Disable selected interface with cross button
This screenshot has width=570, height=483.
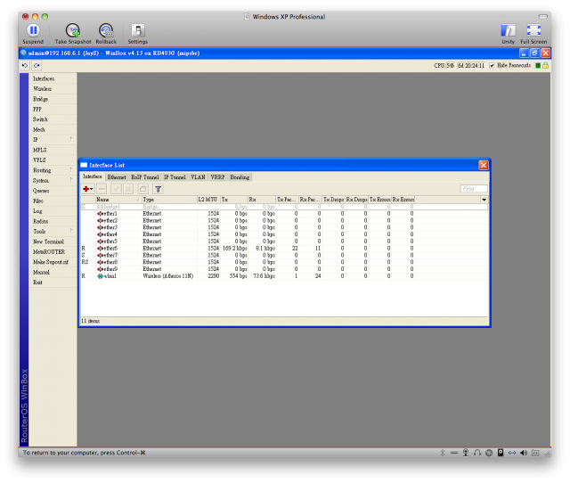coord(128,189)
